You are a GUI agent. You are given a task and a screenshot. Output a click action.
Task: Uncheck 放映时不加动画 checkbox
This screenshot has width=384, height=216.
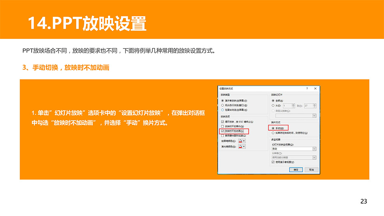pos(222,131)
